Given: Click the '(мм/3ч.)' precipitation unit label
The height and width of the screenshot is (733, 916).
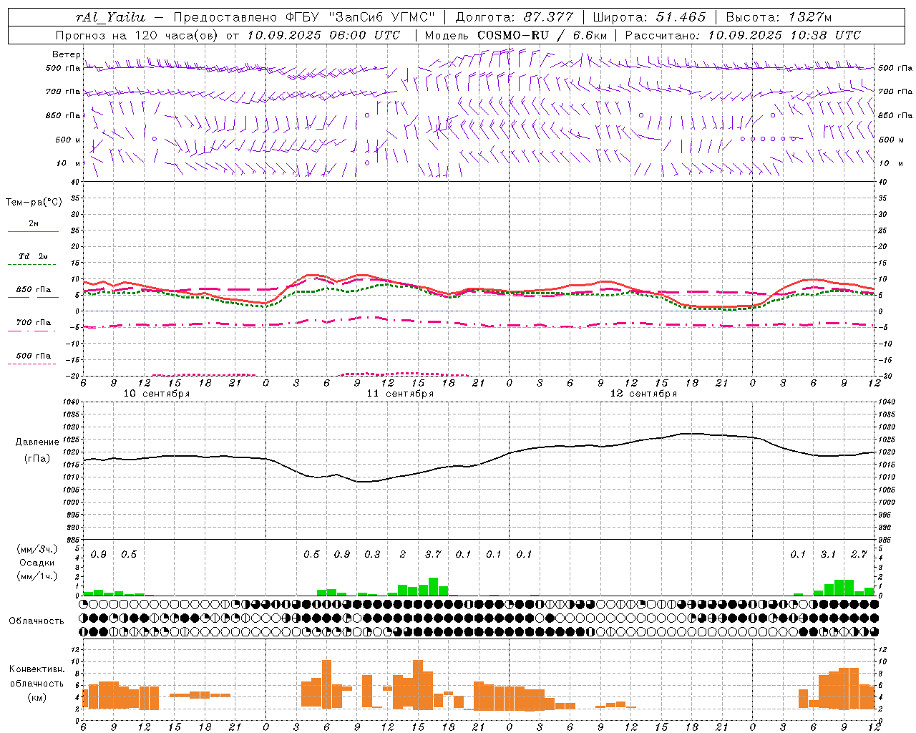Looking at the screenshot, I should [x=37, y=549].
